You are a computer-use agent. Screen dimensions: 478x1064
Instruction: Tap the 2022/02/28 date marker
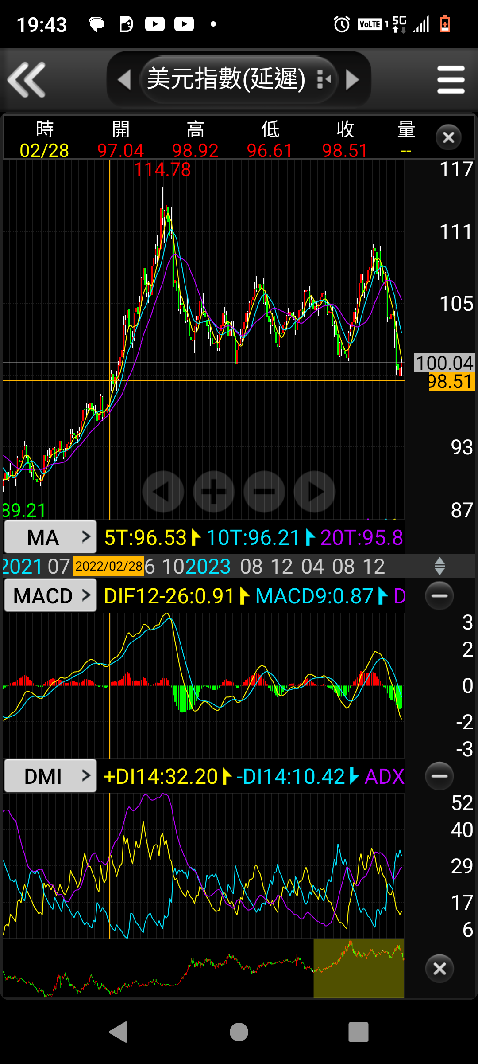pyautogui.click(x=109, y=566)
